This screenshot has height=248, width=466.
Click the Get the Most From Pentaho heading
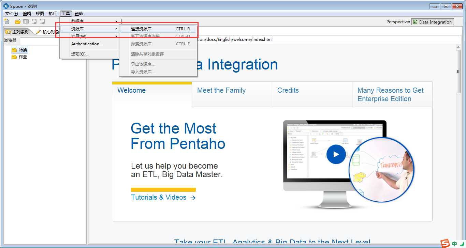[178, 136]
